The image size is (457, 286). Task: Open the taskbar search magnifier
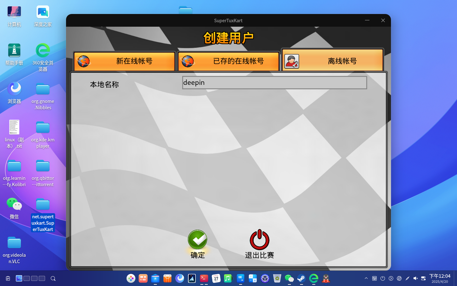pyautogui.click(x=53, y=278)
